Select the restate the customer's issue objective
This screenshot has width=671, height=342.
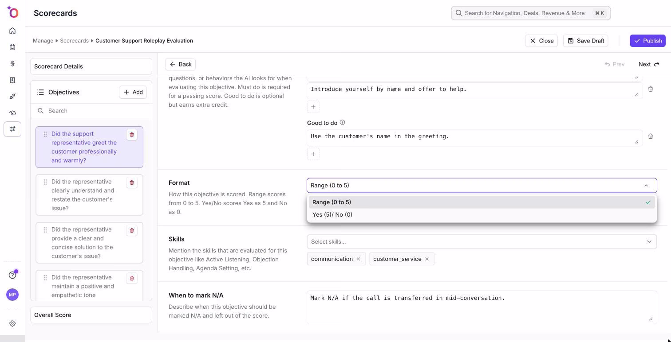(89, 195)
